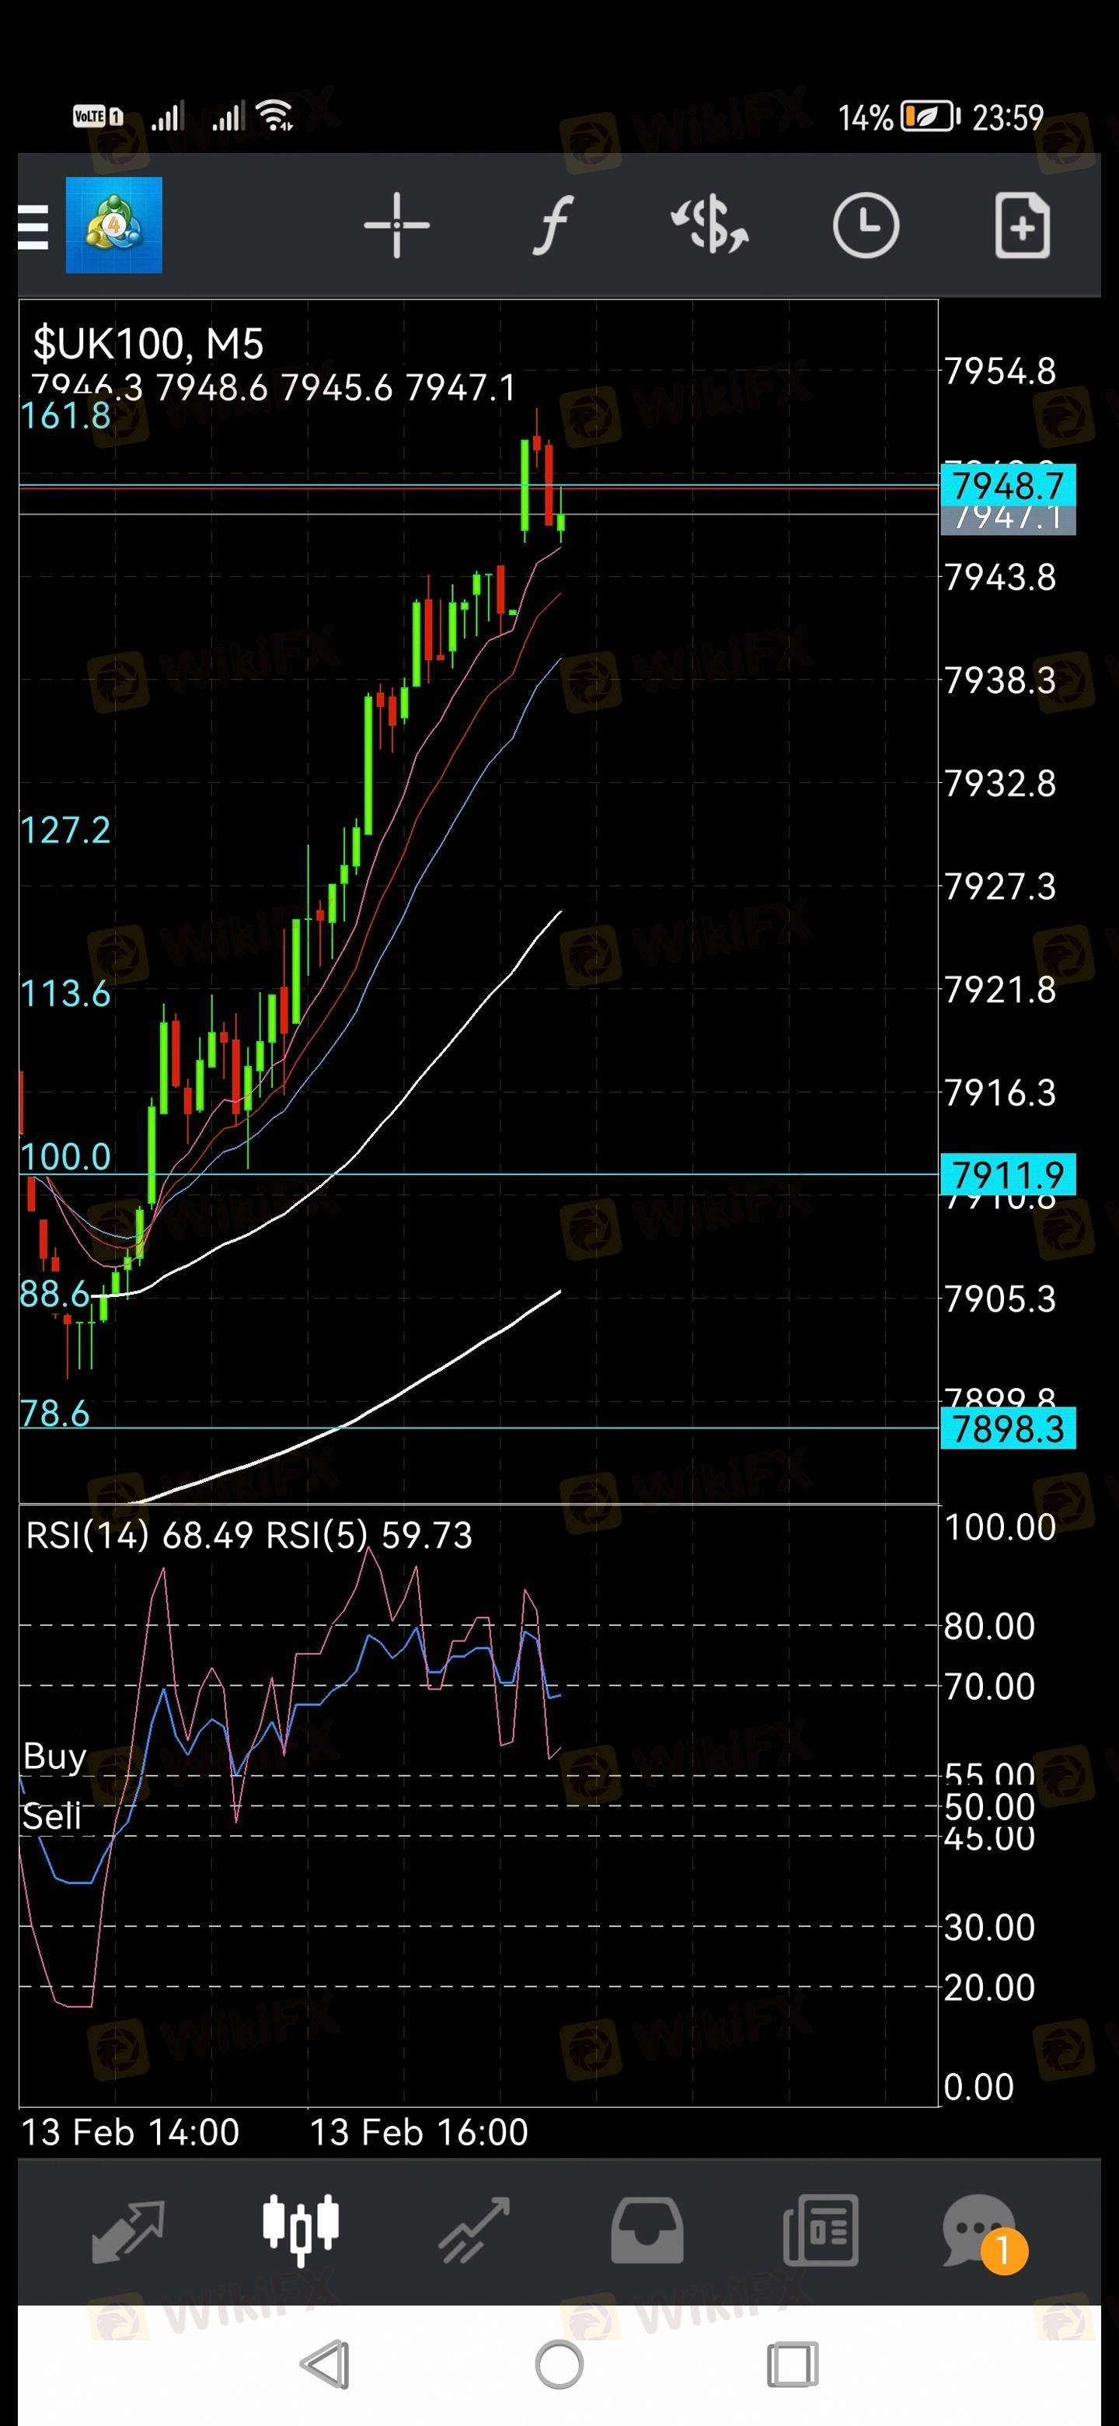Select the Chart candlestick tab

click(x=300, y=2230)
